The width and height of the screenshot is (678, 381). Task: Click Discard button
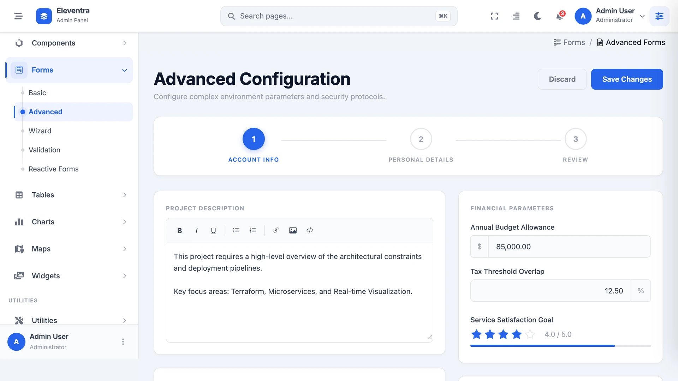[x=562, y=79]
